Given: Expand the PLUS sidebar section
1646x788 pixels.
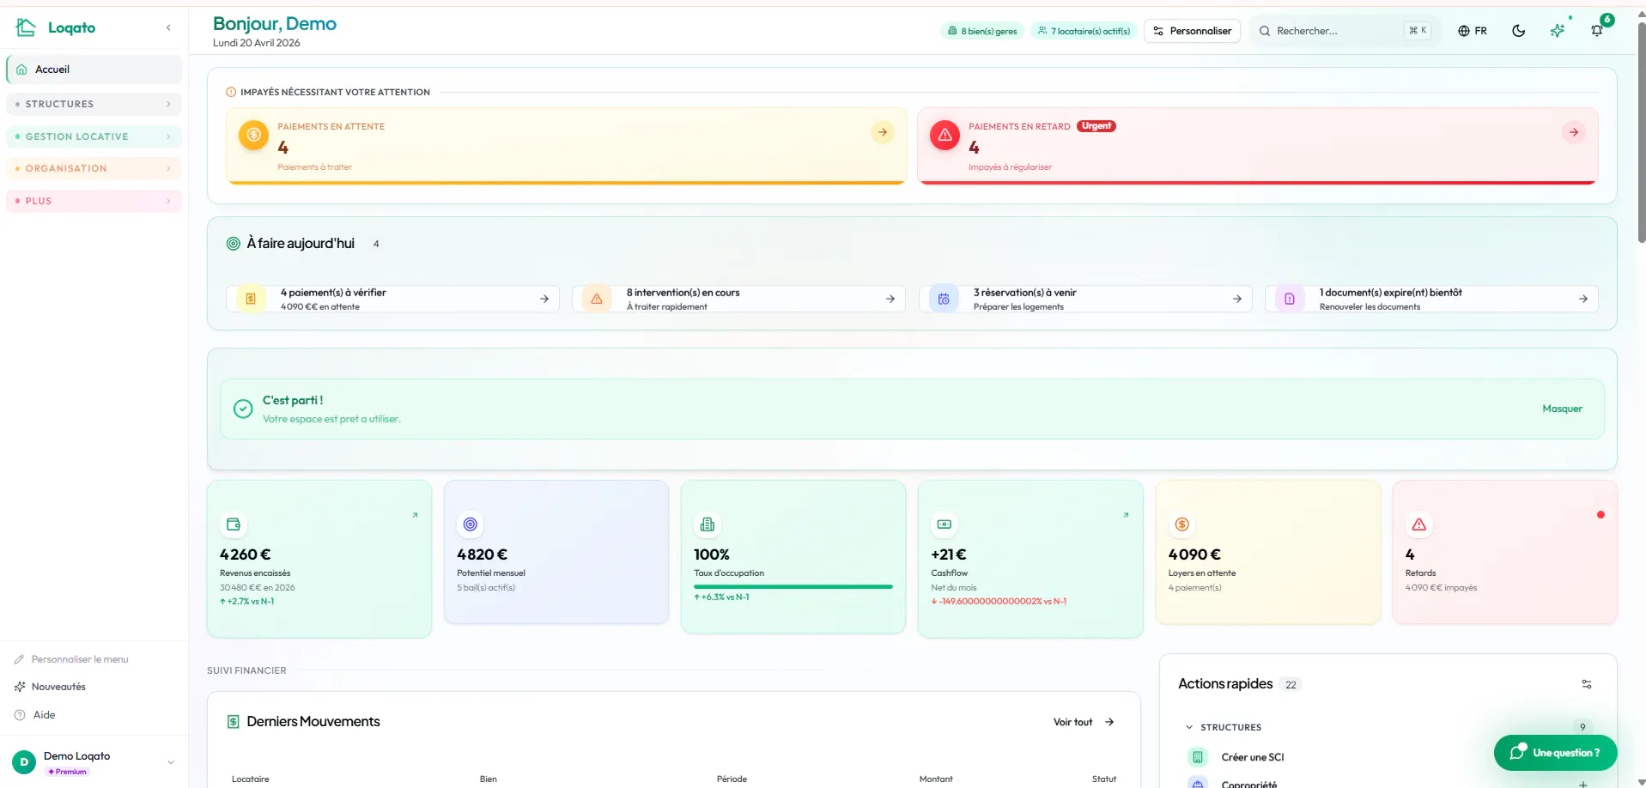Looking at the screenshot, I should pos(94,201).
